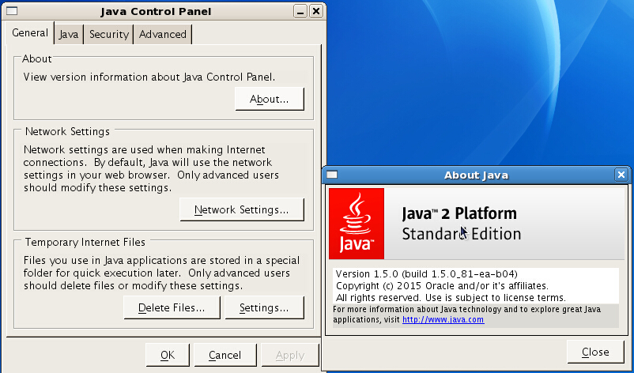634x373 pixels.
Task: Click the Delete Files... button
Action: point(172,307)
